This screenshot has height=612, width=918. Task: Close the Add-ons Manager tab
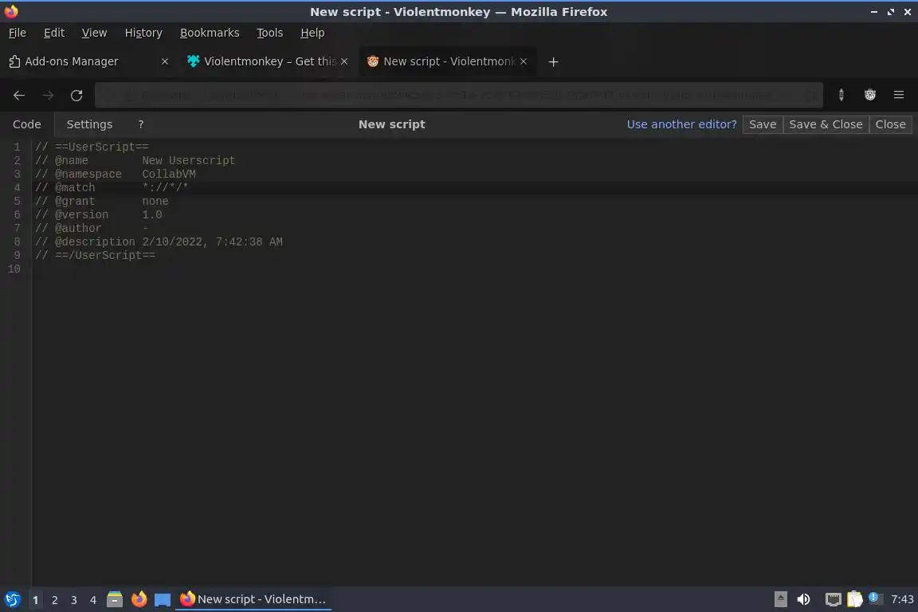click(164, 61)
